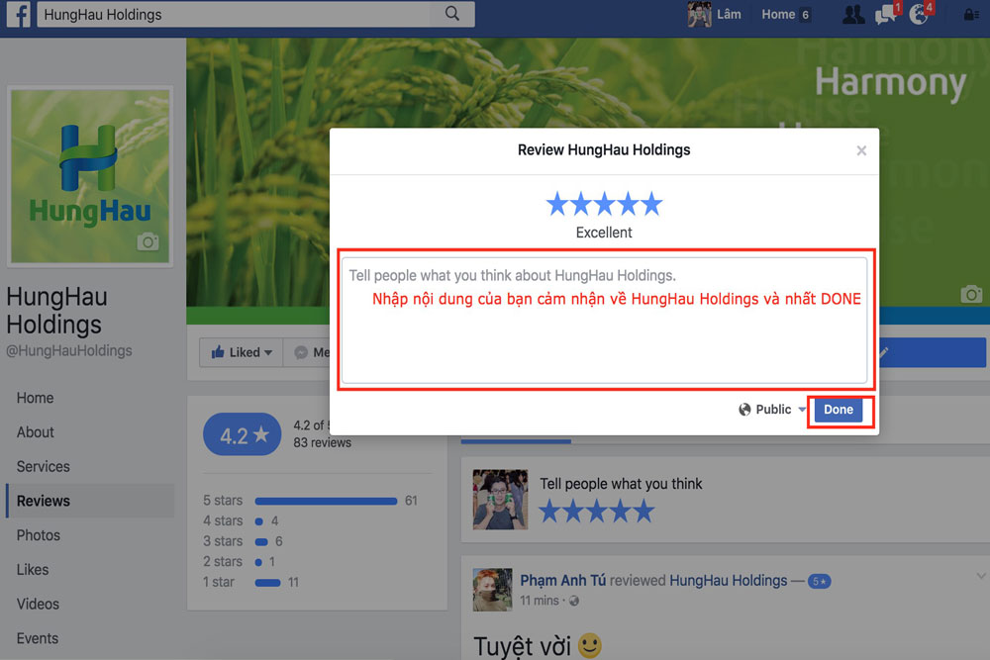Open the globe notifications icon

[x=919, y=15]
